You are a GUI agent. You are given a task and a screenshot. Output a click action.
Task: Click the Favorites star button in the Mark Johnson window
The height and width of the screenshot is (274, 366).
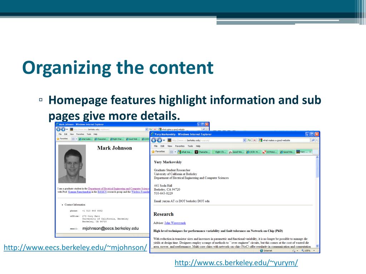pos(62,139)
